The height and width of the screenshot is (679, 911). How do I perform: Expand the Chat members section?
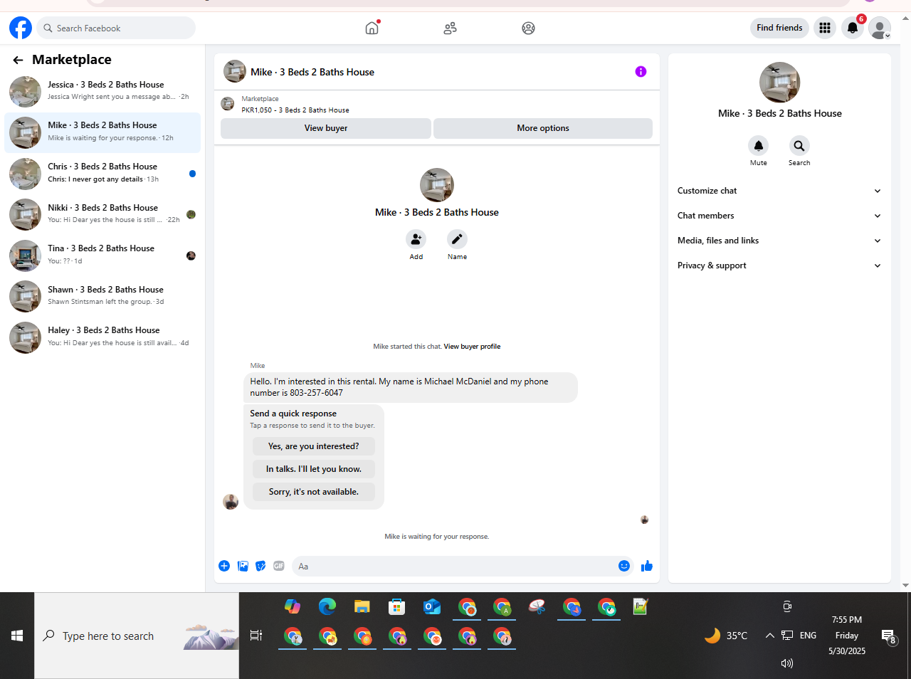tap(779, 216)
